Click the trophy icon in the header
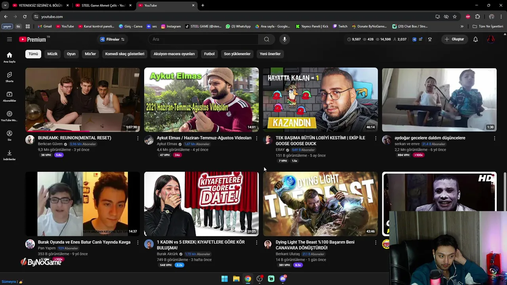Image resolution: width=507 pixels, height=285 pixels. click(x=430, y=39)
